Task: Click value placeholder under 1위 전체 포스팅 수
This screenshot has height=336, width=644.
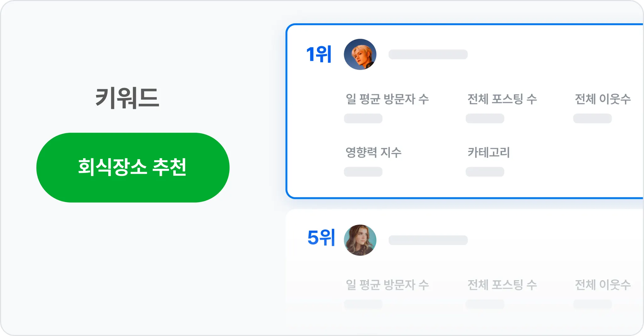Action: (x=485, y=119)
